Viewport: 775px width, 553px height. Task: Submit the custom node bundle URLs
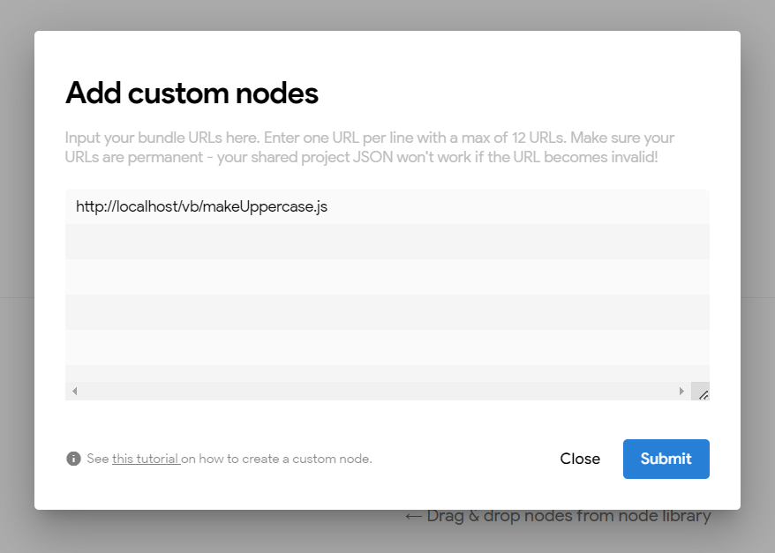pos(666,459)
